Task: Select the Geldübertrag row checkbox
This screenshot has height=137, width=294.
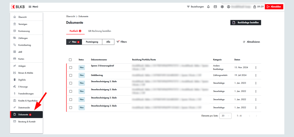Action: pos(70,75)
